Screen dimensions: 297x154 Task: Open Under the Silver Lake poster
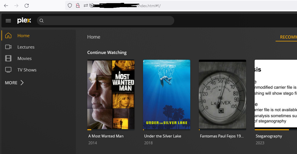tap(167, 95)
